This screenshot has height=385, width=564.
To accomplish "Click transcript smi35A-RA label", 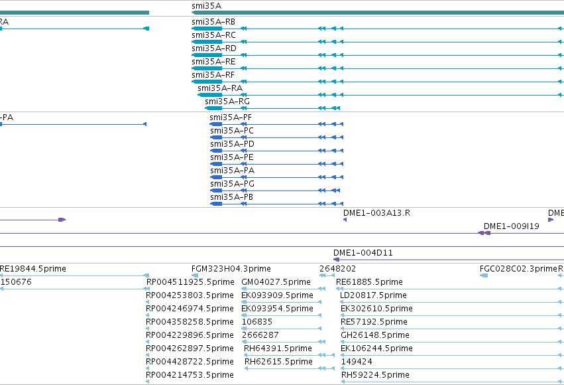I will point(220,88).
